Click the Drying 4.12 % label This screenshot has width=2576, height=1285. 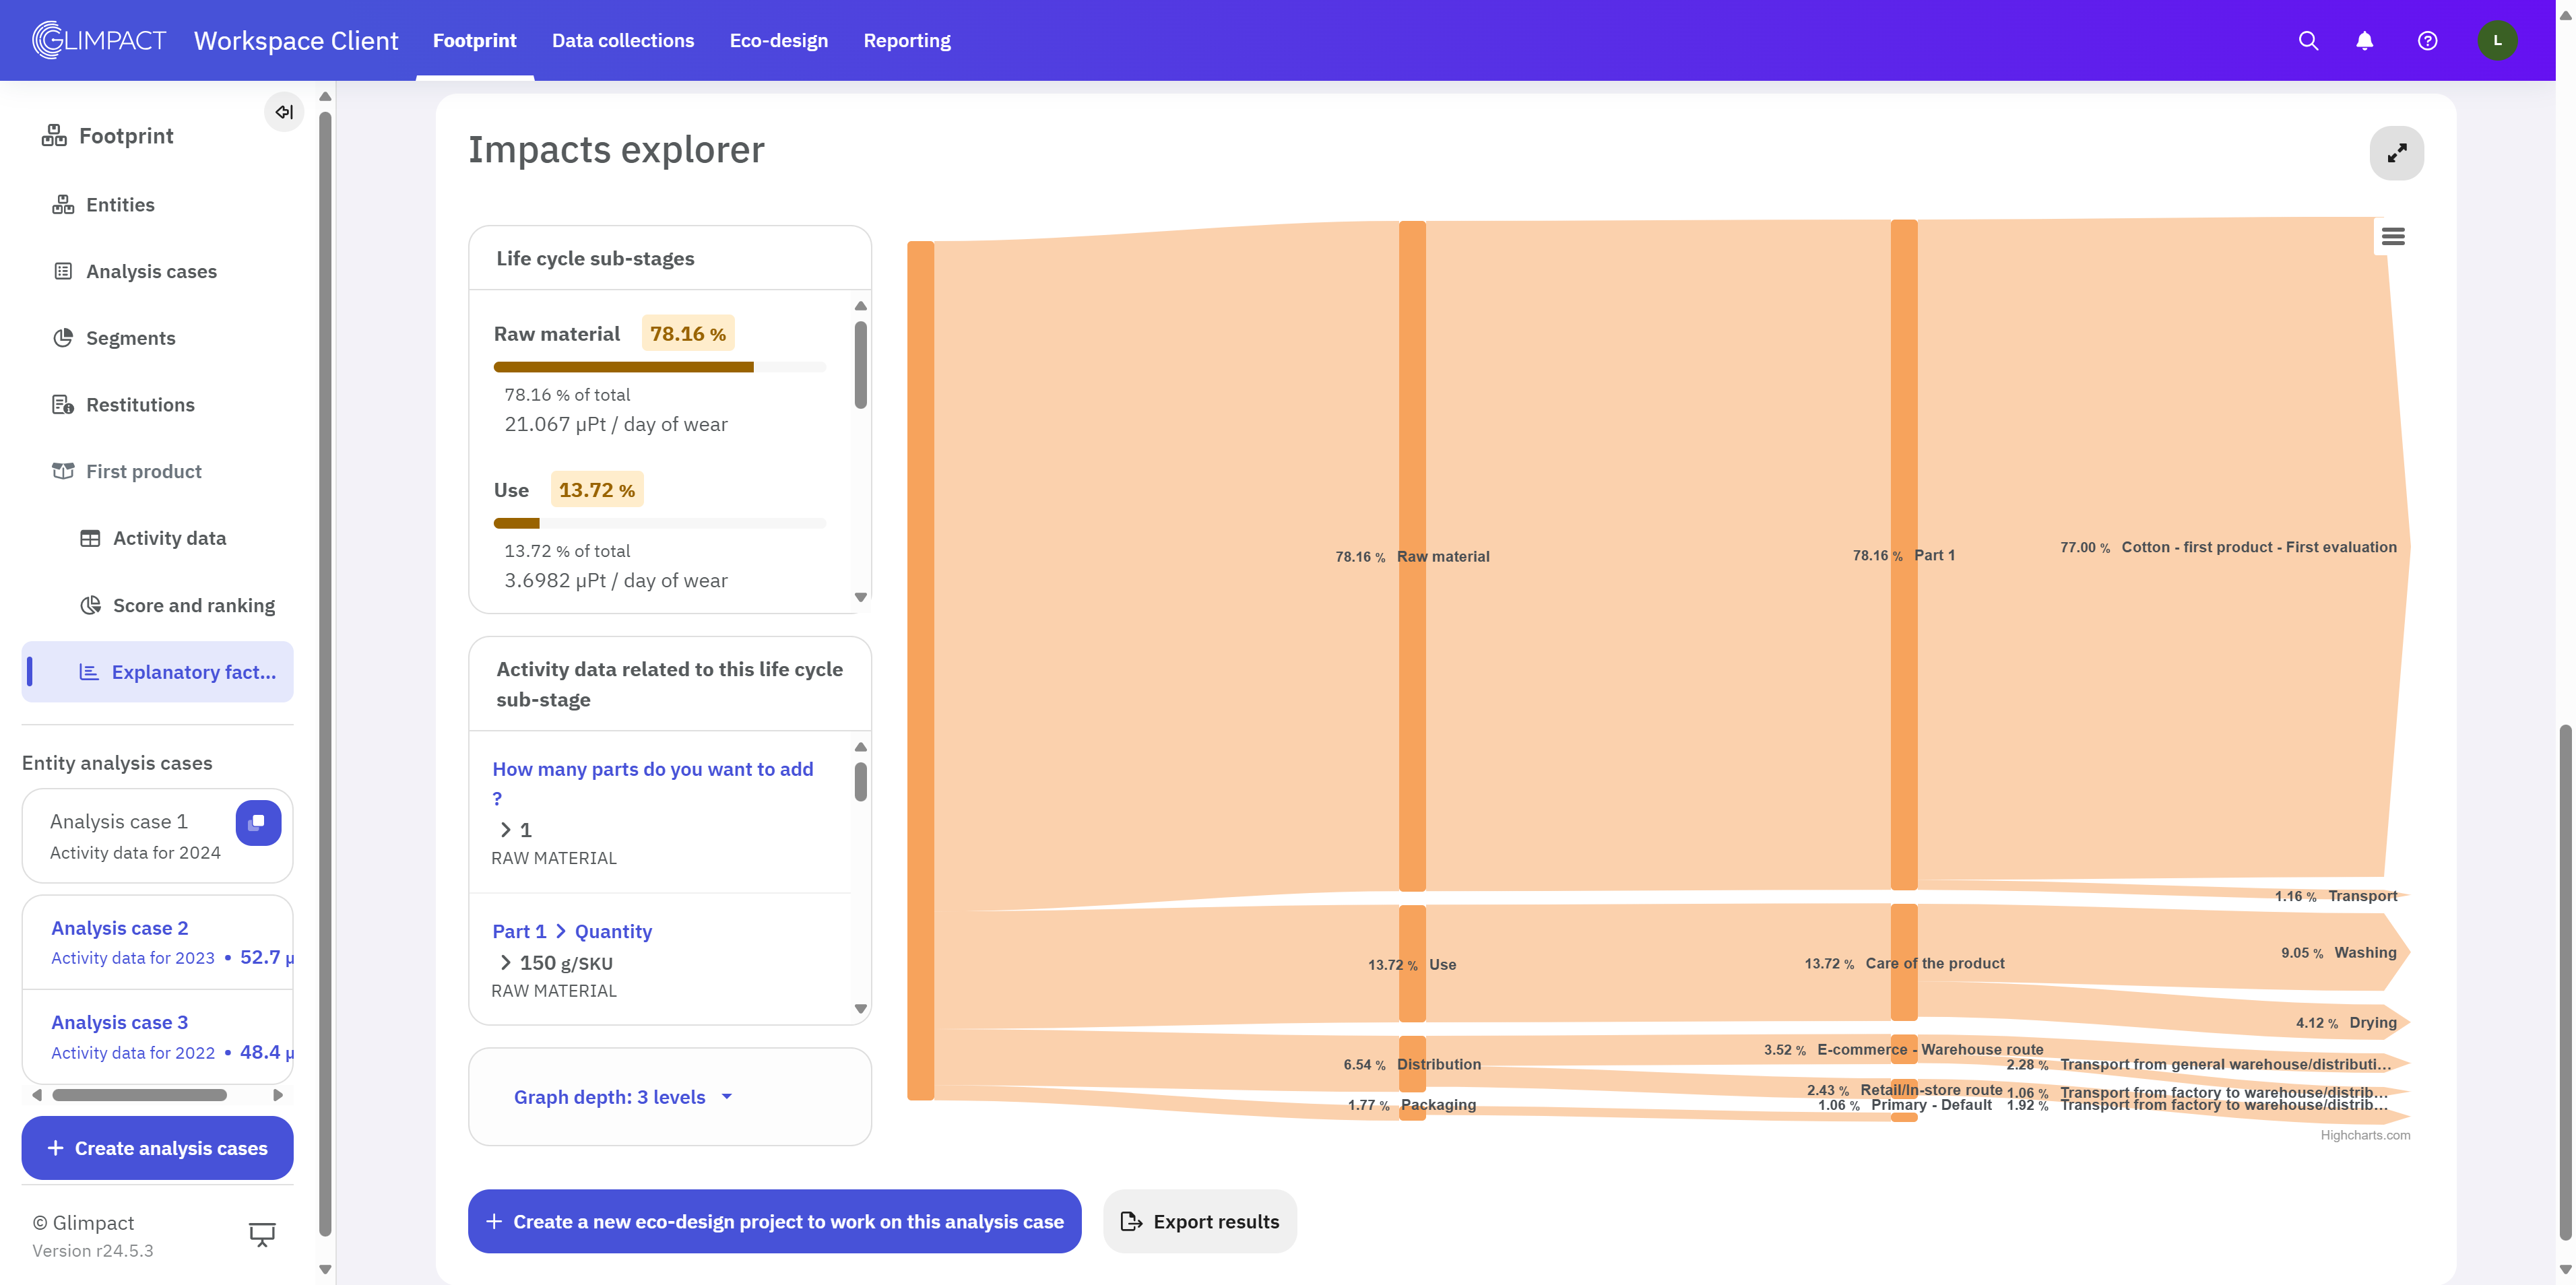[x=2345, y=1022]
